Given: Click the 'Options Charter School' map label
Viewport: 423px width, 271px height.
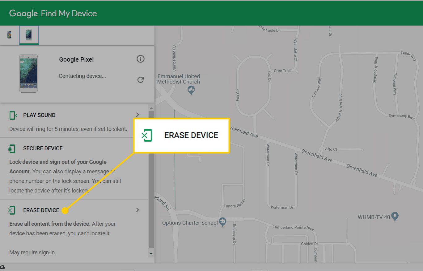Looking at the screenshot, I should 190,223.
